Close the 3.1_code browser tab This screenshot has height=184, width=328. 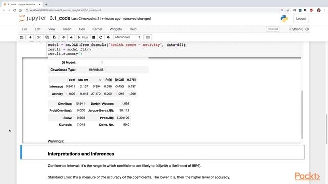pyautogui.click(x=39, y=4)
